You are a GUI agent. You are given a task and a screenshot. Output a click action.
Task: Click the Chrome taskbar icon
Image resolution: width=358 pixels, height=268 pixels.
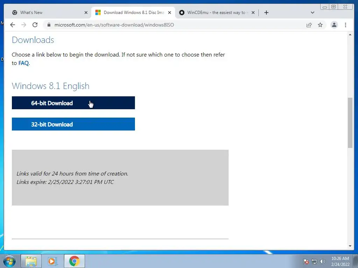click(x=74, y=261)
